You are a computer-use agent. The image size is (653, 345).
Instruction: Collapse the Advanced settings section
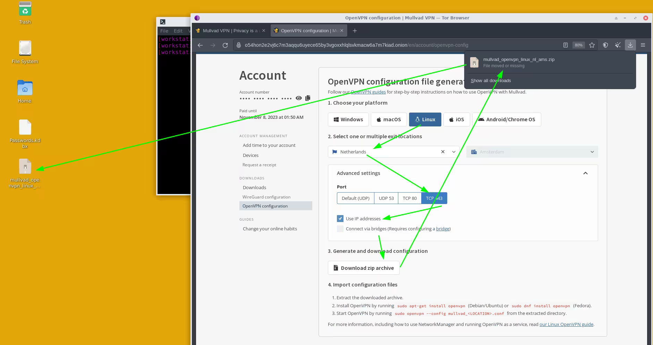tap(585, 173)
